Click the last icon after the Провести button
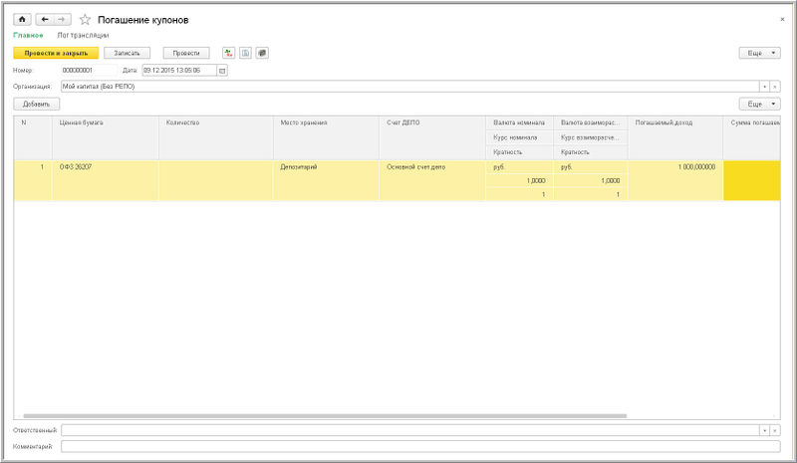Image resolution: width=797 pixels, height=463 pixels. point(261,53)
